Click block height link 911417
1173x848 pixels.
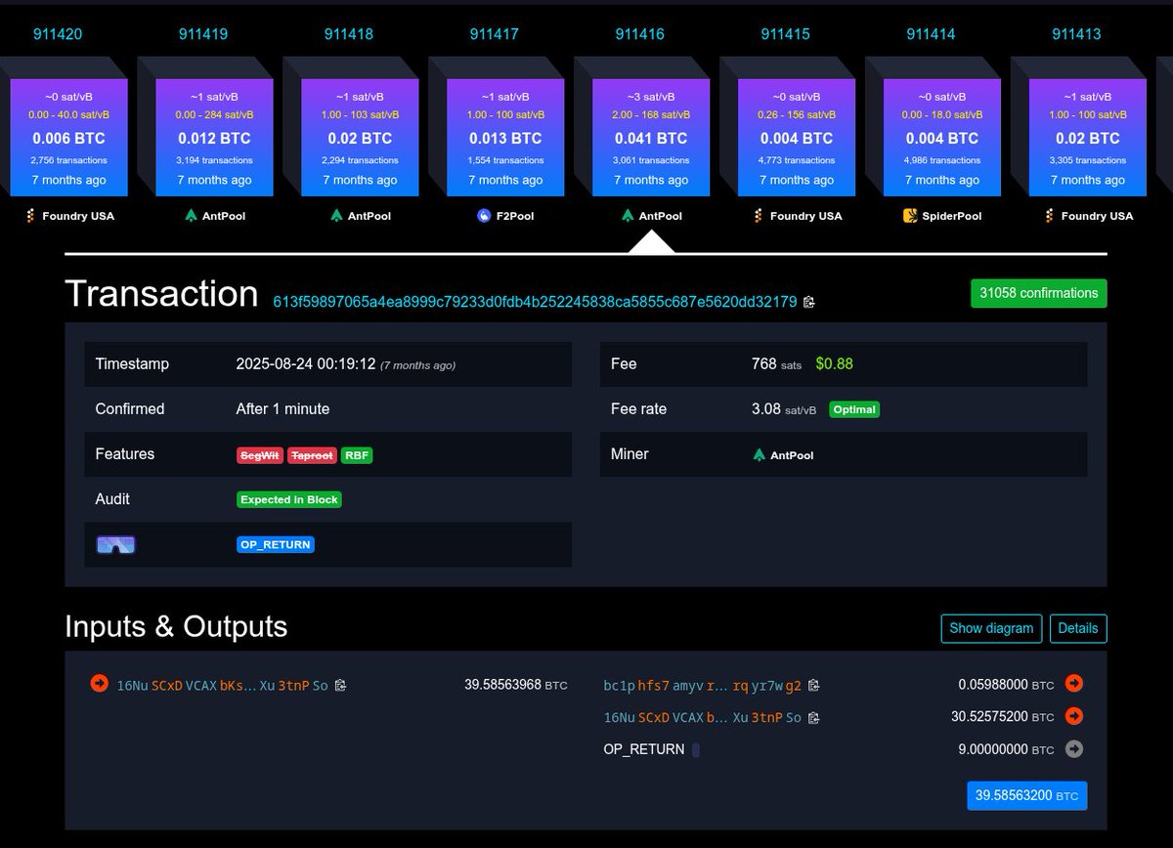point(495,34)
